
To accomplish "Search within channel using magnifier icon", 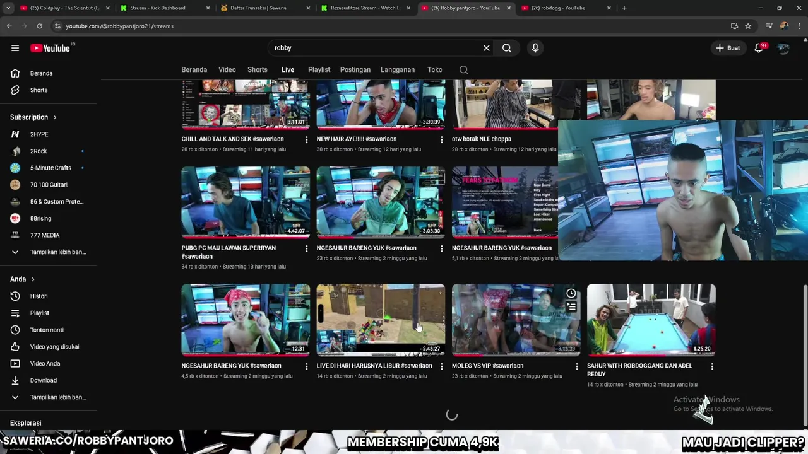I will [x=464, y=70].
